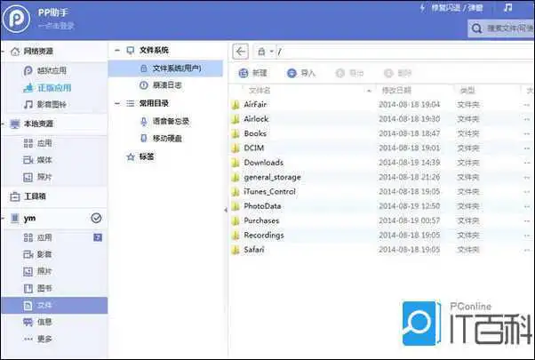
Task: Click the panel collapse arrow on splitter
Action: tap(226, 210)
